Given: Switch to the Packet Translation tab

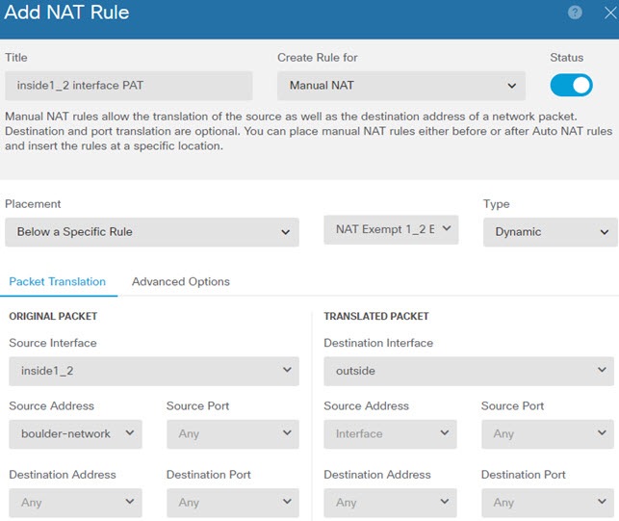Looking at the screenshot, I should tap(57, 281).
